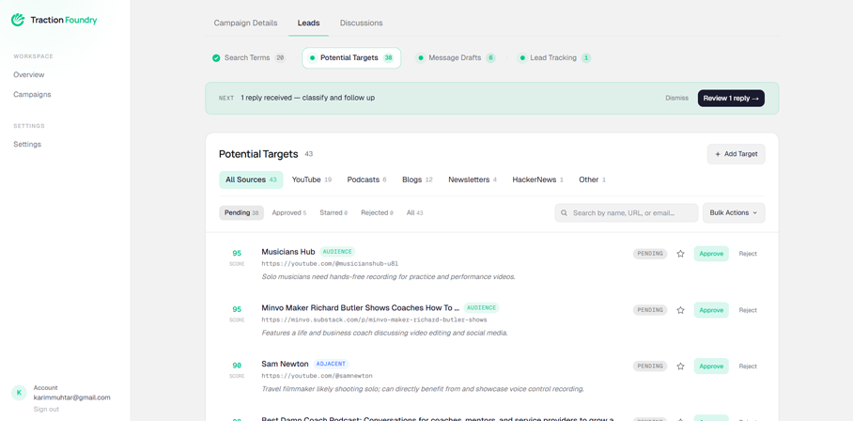Click the account avatar K icon

click(19, 392)
